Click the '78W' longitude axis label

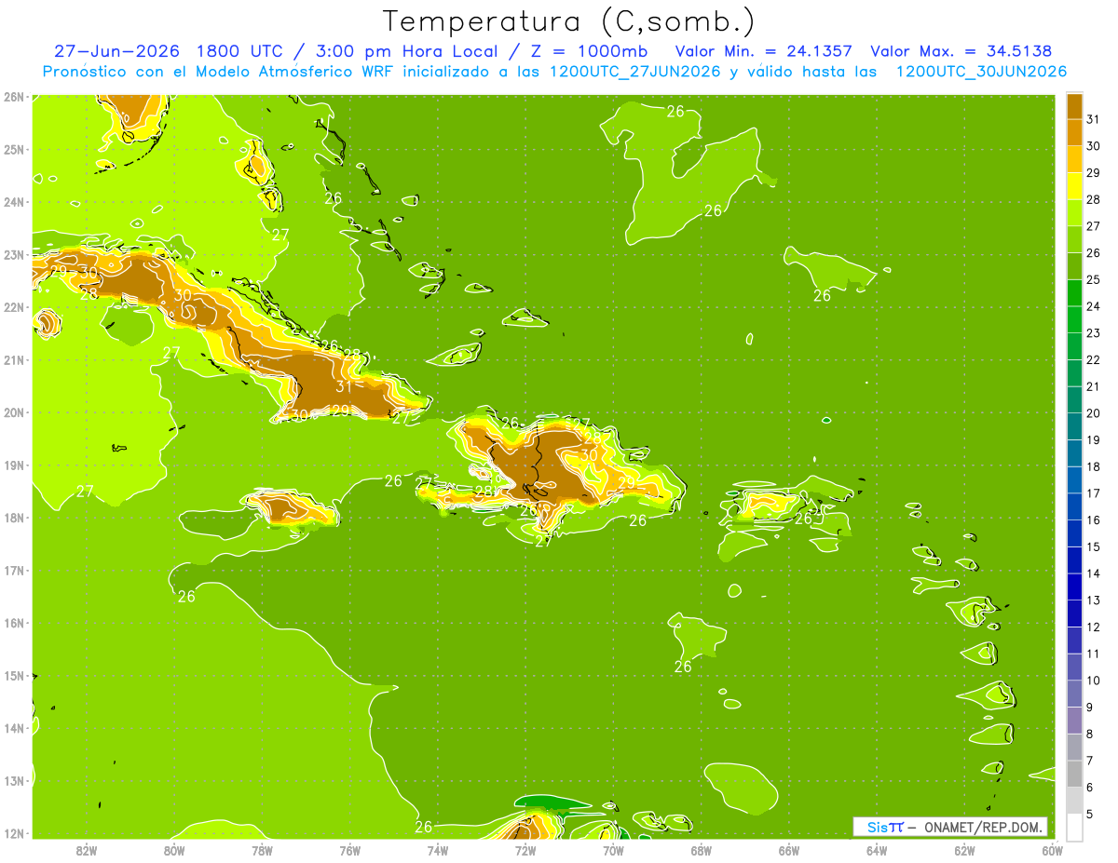pyautogui.click(x=262, y=850)
